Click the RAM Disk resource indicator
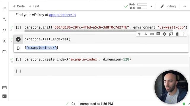The height and width of the screenshot is (106, 190). tap(138, 6)
